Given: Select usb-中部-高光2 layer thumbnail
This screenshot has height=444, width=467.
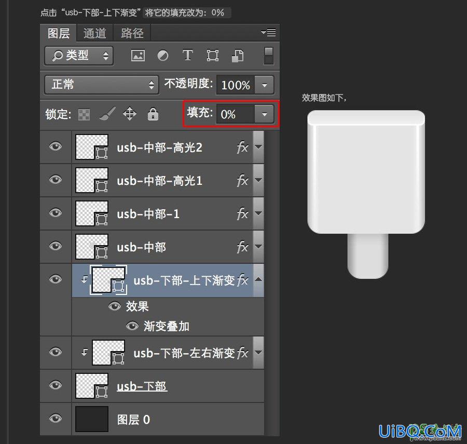Looking at the screenshot, I should coord(92,147).
